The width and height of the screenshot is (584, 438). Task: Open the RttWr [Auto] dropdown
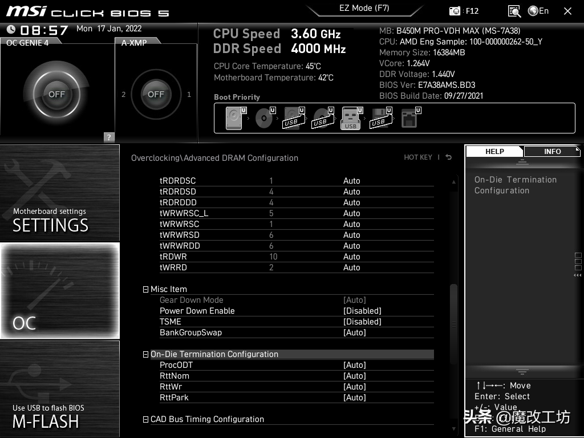click(355, 387)
